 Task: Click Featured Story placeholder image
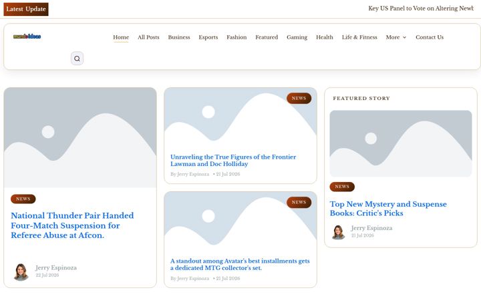[x=401, y=143]
